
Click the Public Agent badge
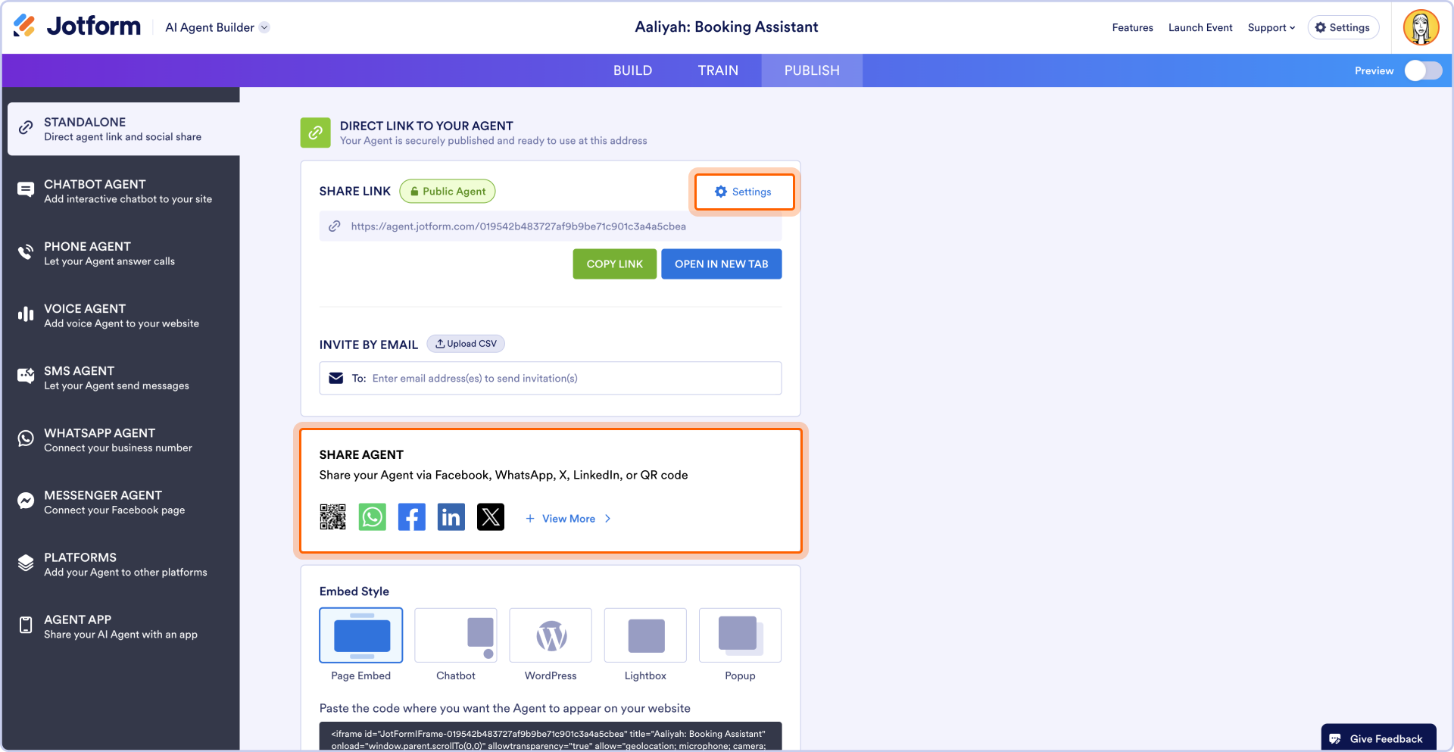point(448,191)
